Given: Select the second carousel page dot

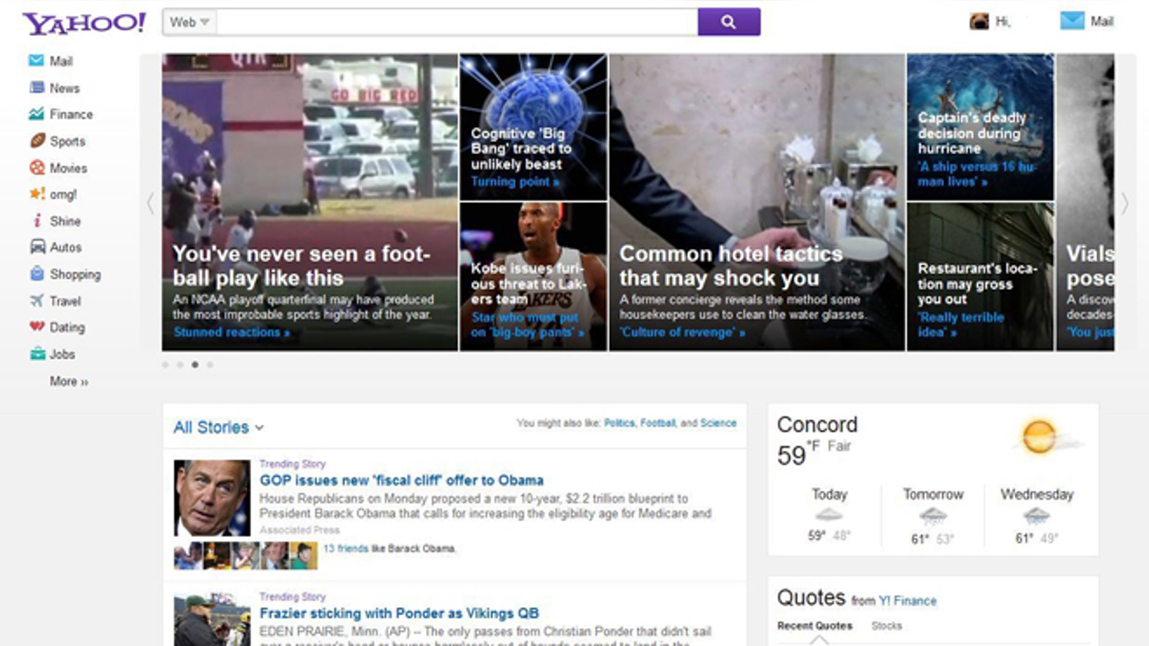Looking at the screenshot, I should pos(180,365).
